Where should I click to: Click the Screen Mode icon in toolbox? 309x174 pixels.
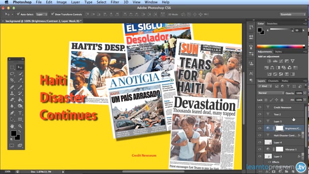point(20,145)
